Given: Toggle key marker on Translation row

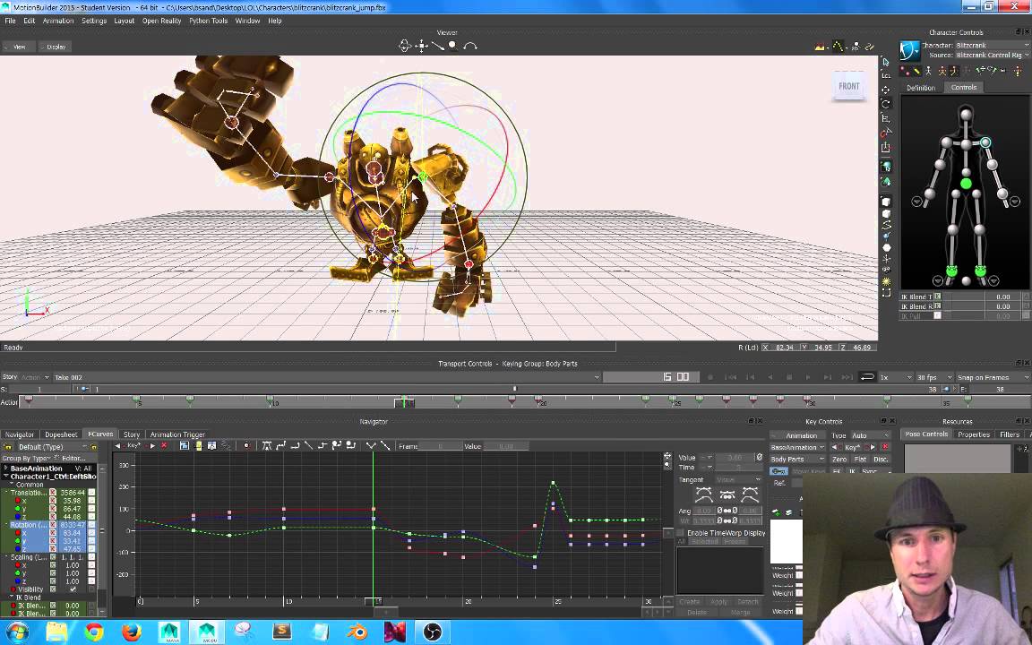Looking at the screenshot, I should tap(54, 493).
